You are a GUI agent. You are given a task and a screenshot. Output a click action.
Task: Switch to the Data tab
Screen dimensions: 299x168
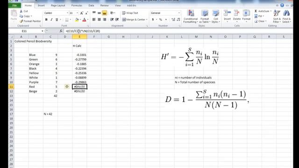pos(91,6)
